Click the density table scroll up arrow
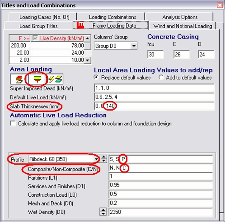The width and height of the screenshot is (225, 222). 87,39
